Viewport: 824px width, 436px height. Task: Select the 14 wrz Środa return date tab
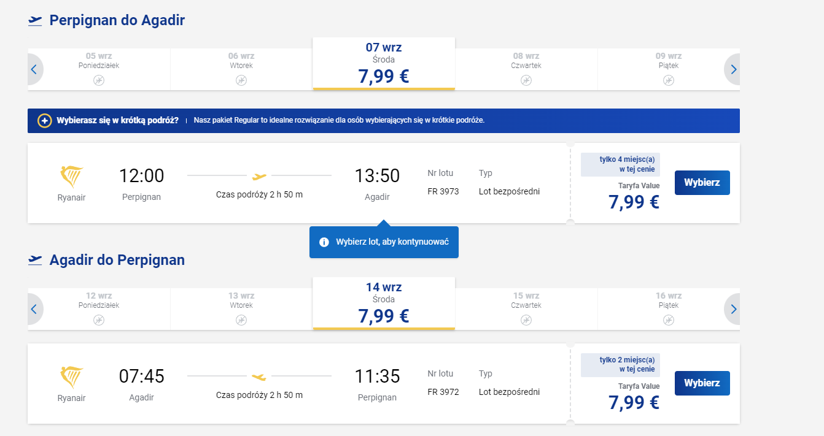coord(384,304)
